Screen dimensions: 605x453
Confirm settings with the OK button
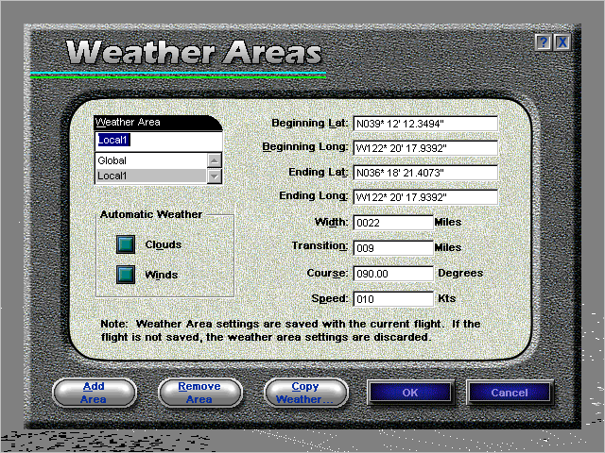410,393
